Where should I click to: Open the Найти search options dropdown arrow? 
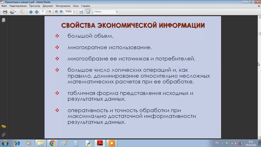click(117, 12)
